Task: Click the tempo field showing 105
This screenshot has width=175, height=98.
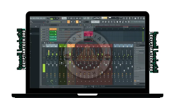Action: point(64,18)
